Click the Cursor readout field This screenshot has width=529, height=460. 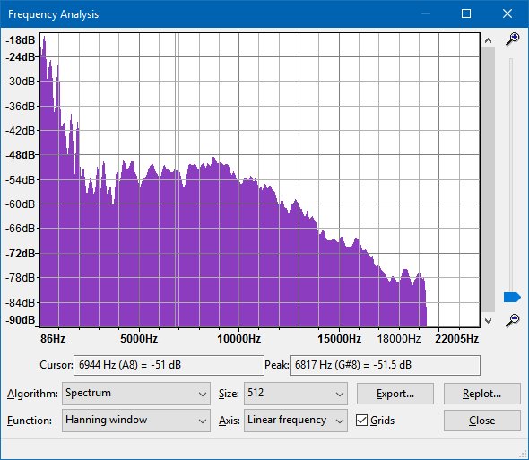tap(169, 365)
